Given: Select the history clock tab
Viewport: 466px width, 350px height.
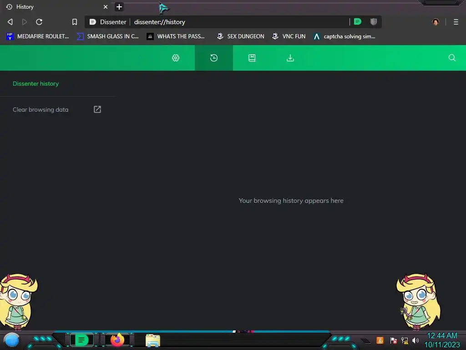Looking at the screenshot, I should coord(214,58).
